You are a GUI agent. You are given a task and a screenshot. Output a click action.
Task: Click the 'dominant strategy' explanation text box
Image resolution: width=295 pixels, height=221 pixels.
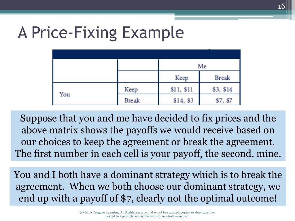(148, 186)
